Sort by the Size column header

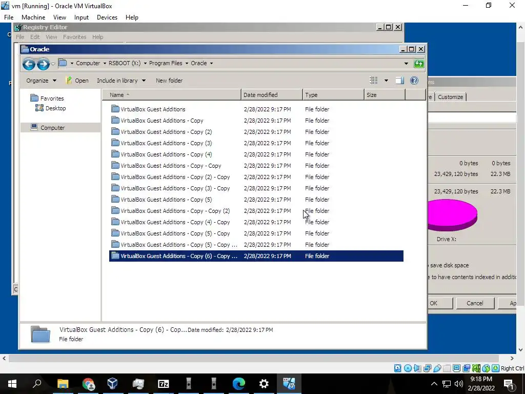(x=385, y=95)
